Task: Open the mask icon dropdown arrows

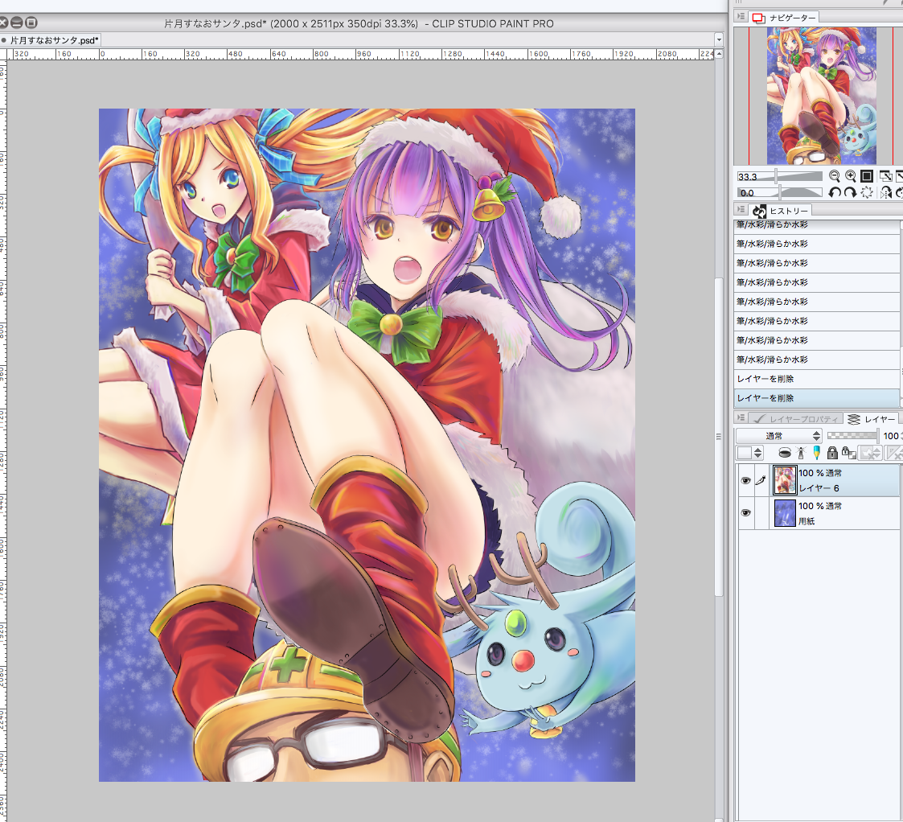Action: tap(876, 454)
